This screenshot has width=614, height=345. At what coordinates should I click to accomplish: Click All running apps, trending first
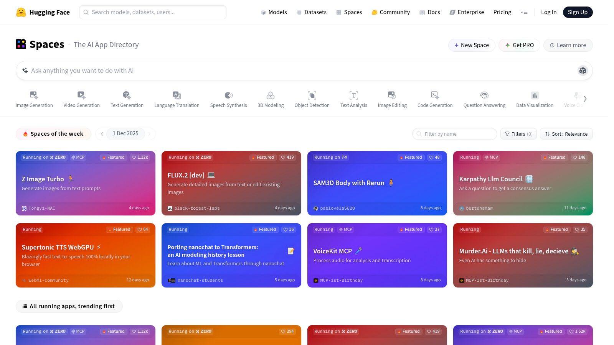click(69, 306)
